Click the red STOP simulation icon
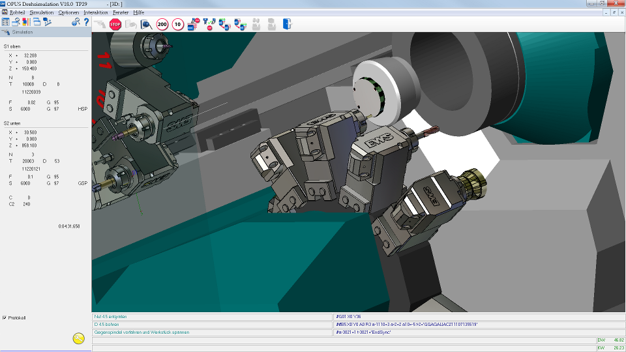Screen dimensions: 626x352 pos(115,24)
